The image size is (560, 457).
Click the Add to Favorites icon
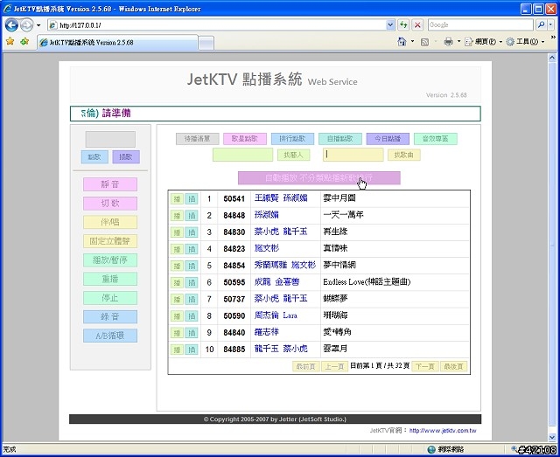[24, 42]
